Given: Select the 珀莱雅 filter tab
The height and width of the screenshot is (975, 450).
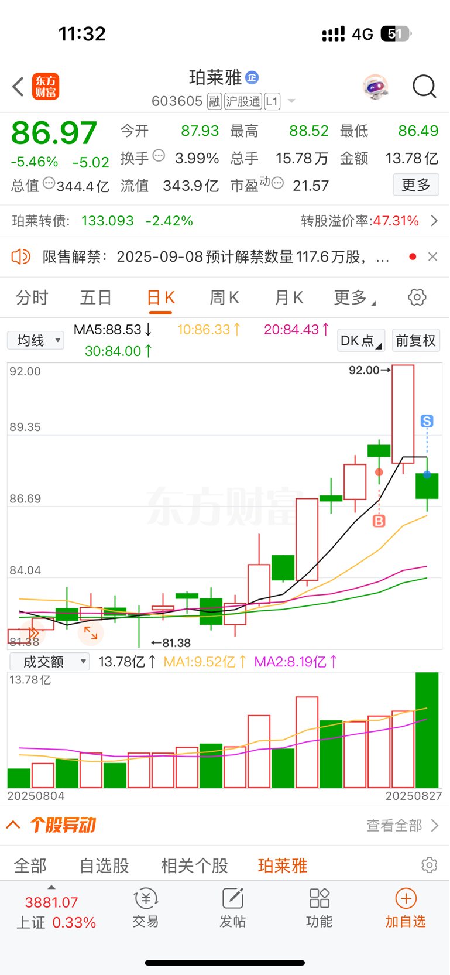Looking at the screenshot, I should click(283, 865).
